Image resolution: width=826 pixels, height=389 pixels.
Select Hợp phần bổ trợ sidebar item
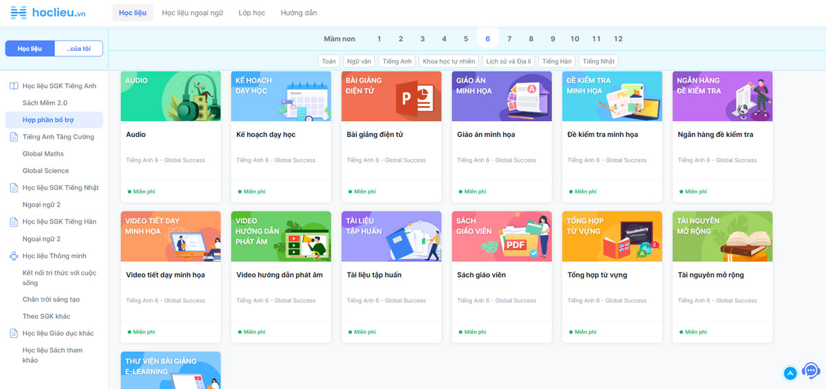coord(54,120)
